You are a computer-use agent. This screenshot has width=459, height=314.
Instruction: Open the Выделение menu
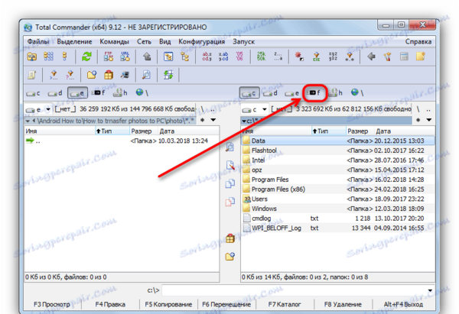74,42
